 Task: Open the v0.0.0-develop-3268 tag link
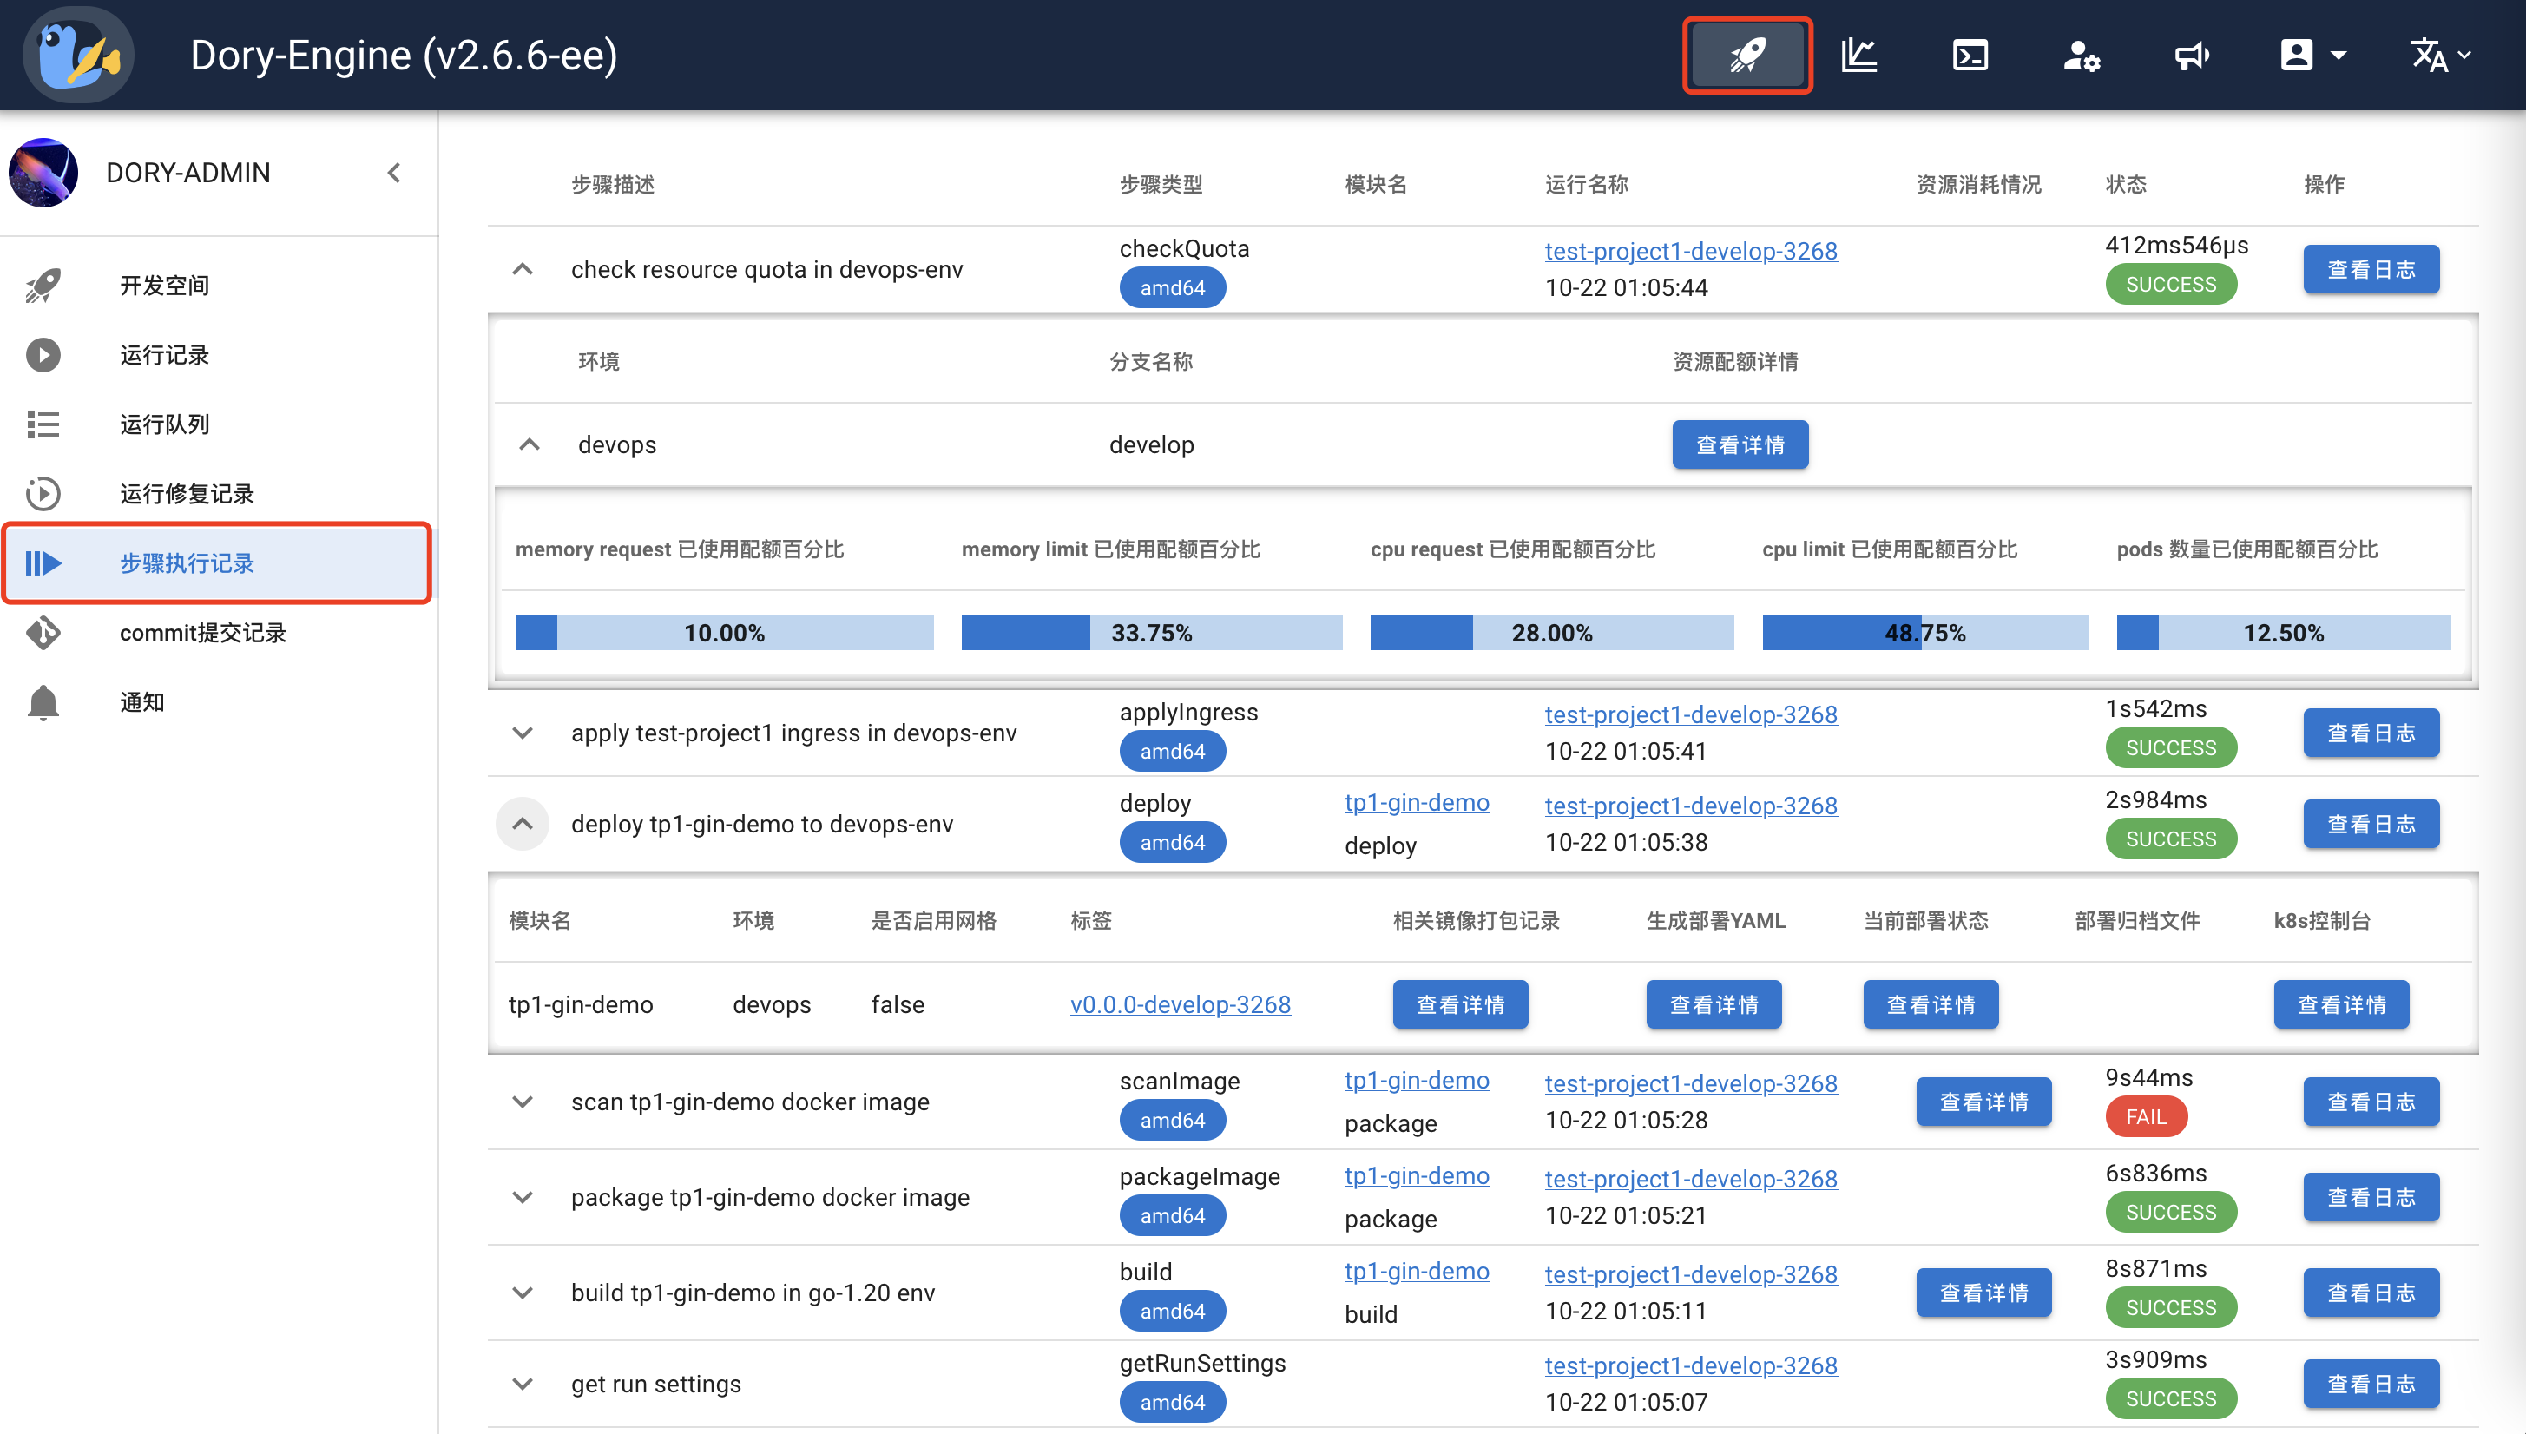[1181, 1003]
